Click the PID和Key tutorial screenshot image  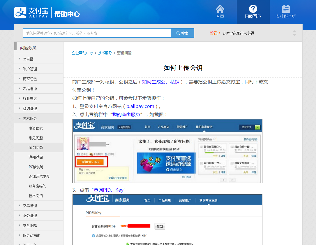pos(167,220)
